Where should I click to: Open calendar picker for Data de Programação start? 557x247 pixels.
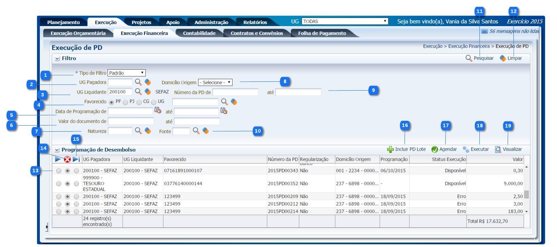158,111
